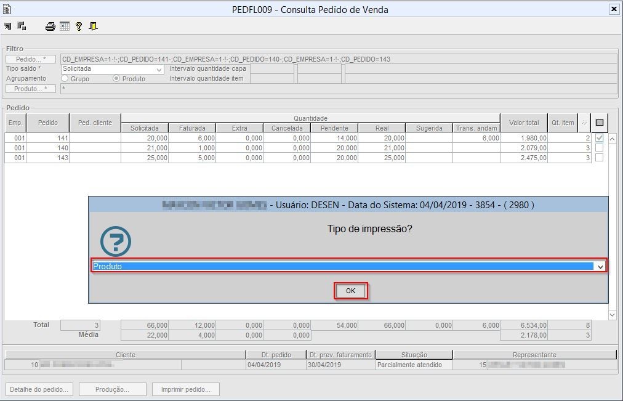Click the Representante column header
This screenshot has height=401, width=623.
point(534,355)
